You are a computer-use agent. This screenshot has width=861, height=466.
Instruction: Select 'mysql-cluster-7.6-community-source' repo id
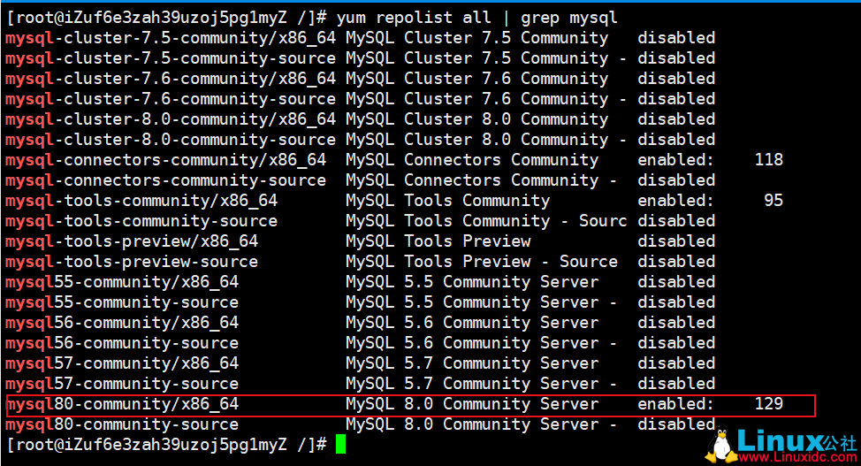(x=171, y=99)
